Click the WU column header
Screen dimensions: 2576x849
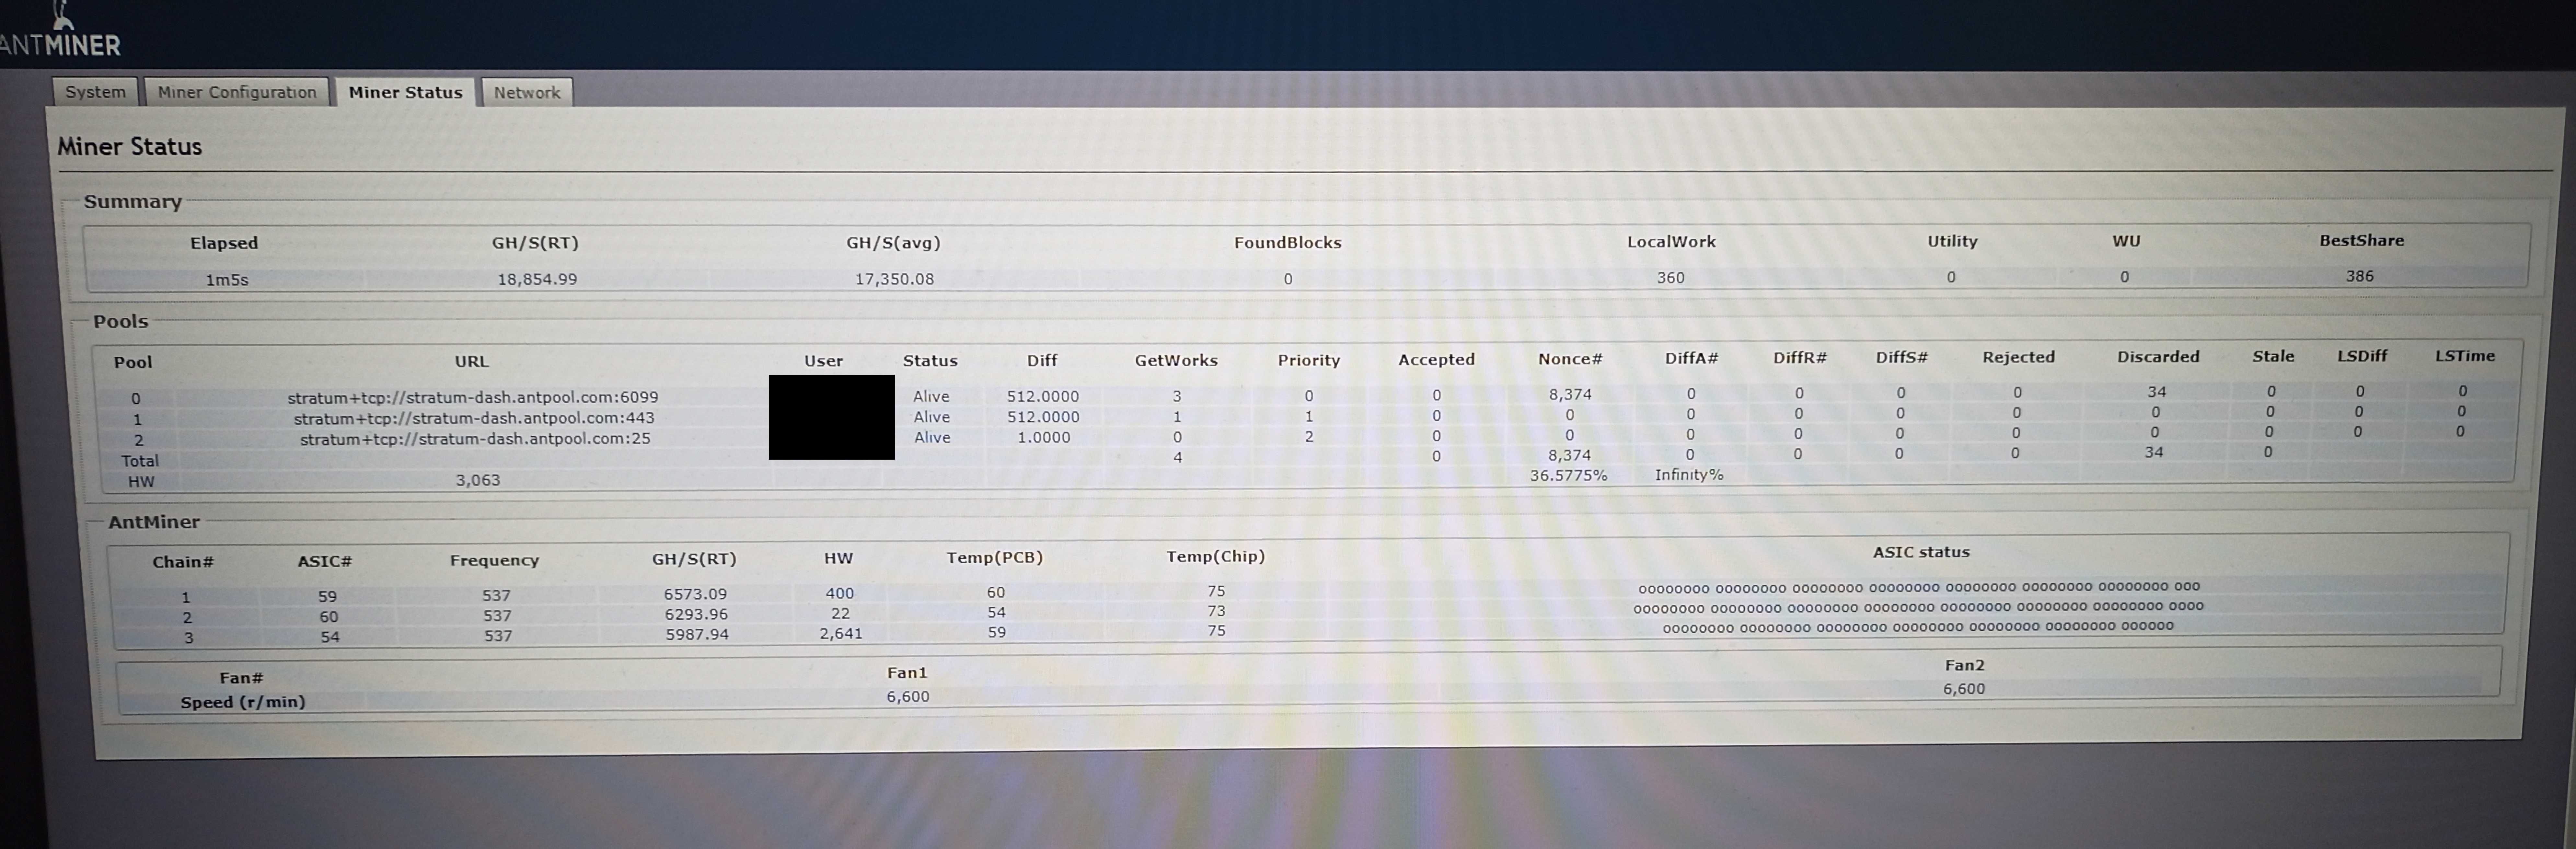click(2126, 241)
